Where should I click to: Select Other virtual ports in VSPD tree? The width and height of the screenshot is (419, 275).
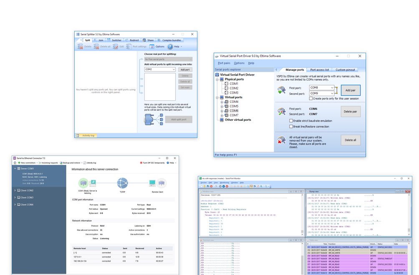(235, 120)
